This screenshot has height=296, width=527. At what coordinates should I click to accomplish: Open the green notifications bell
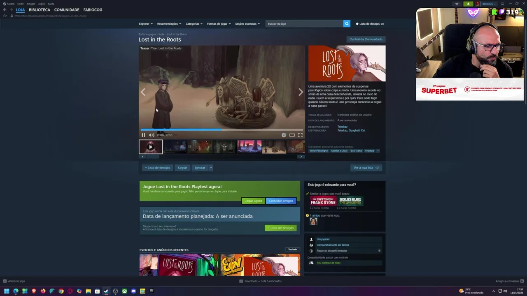point(468,4)
